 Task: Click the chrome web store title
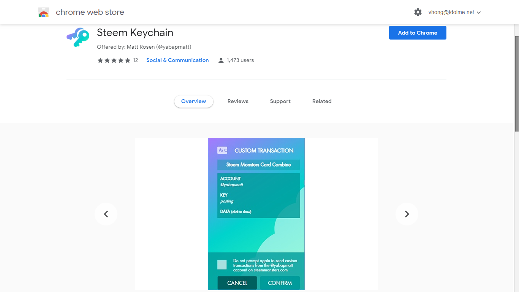tap(90, 12)
